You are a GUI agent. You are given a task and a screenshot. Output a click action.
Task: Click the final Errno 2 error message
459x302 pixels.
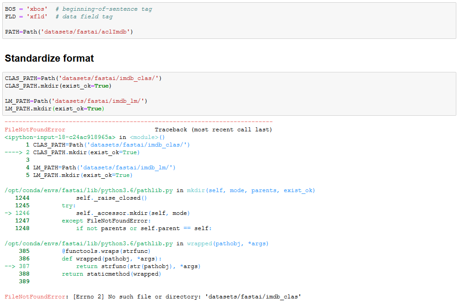(x=187, y=297)
